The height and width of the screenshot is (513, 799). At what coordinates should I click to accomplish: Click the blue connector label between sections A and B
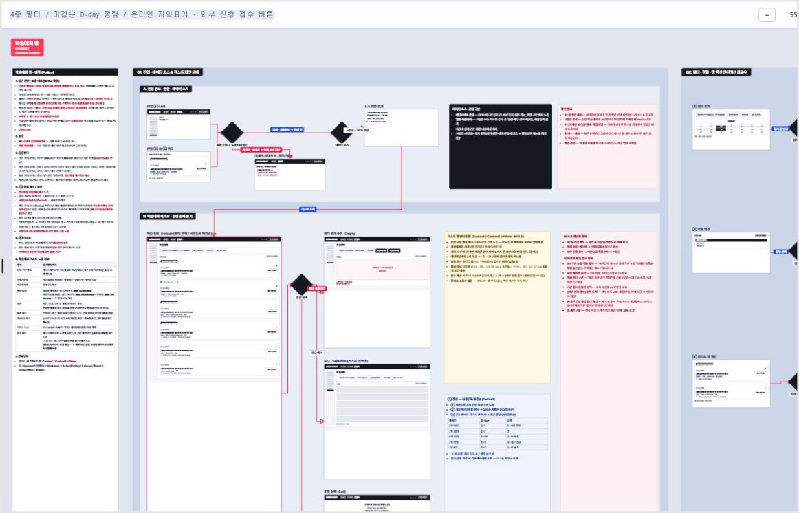tap(307, 209)
